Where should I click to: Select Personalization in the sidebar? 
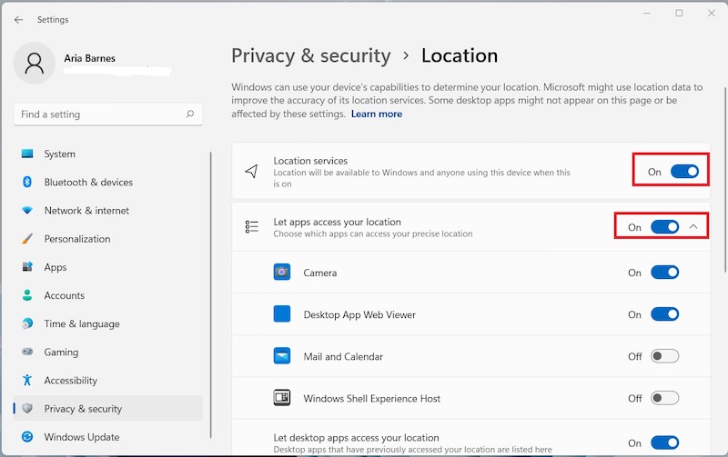(x=108, y=239)
